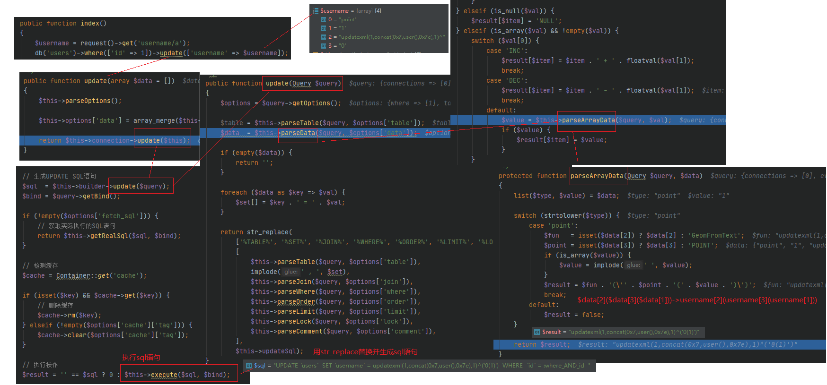Click "protected function parseArrayData" declaration
The width and height of the screenshot is (827, 385).
pyautogui.click(x=600, y=176)
